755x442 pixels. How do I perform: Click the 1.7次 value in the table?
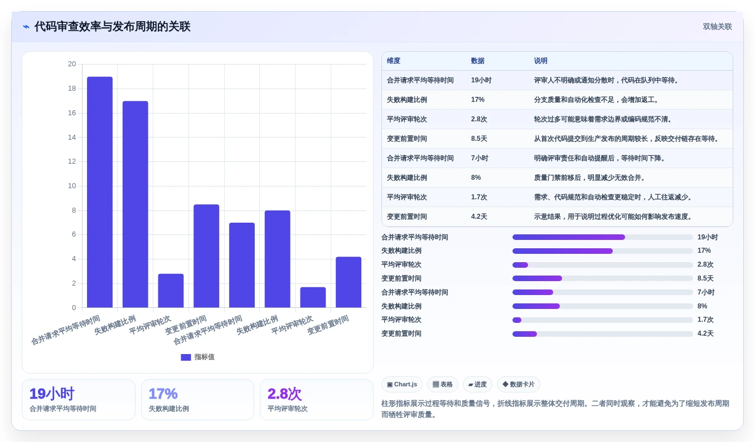coord(479,197)
